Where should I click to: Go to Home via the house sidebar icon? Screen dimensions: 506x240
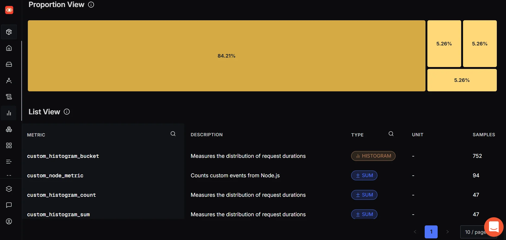coord(9,48)
